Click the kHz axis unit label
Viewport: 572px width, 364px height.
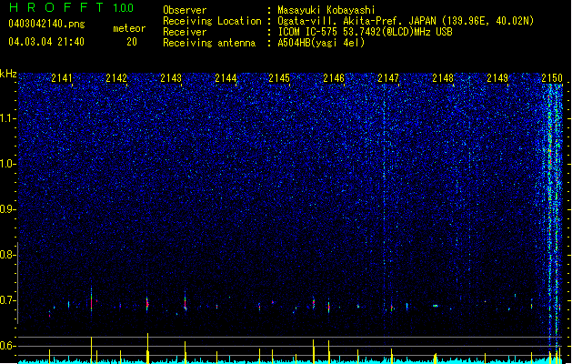pos(8,74)
